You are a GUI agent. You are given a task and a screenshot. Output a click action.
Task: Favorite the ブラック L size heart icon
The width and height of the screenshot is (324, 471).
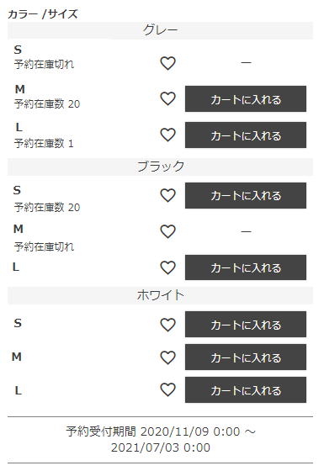tap(167, 267)
